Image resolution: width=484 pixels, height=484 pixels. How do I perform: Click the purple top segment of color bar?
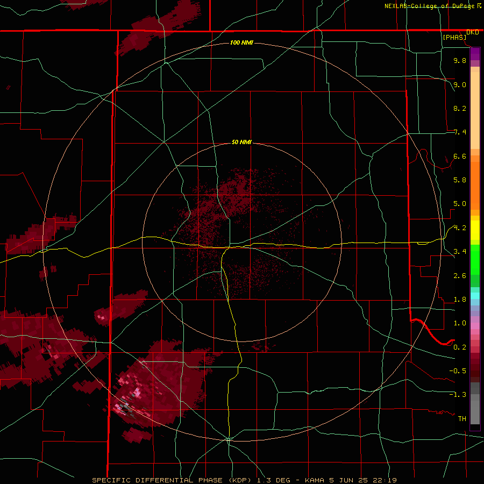tap(475, 54)
